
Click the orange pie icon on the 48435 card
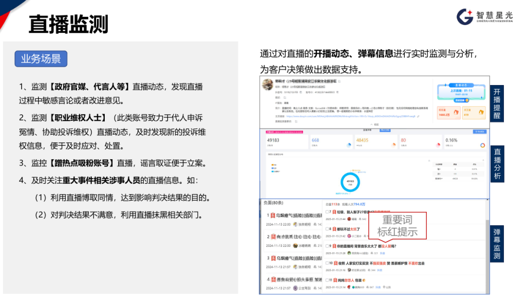point(394,145)
